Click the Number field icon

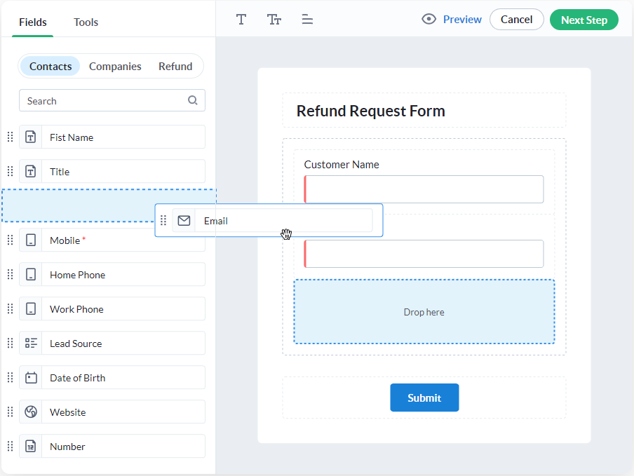(31, 447)
